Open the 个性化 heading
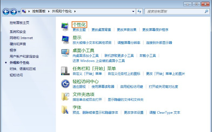 [x=79, y=25]
